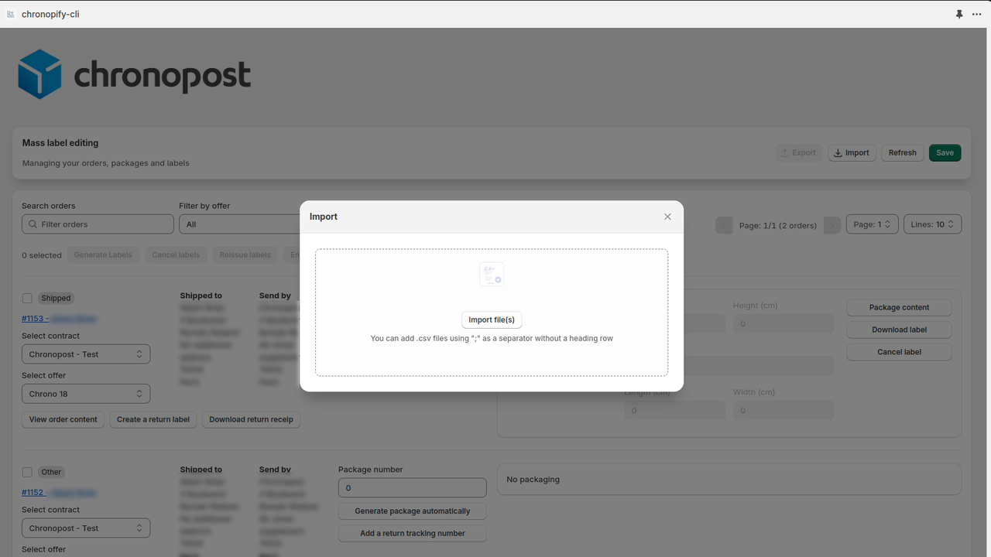Screen dimensions: 991x557
Task: Open Select contract dropdown for order #1153
Action: (86, 354)
